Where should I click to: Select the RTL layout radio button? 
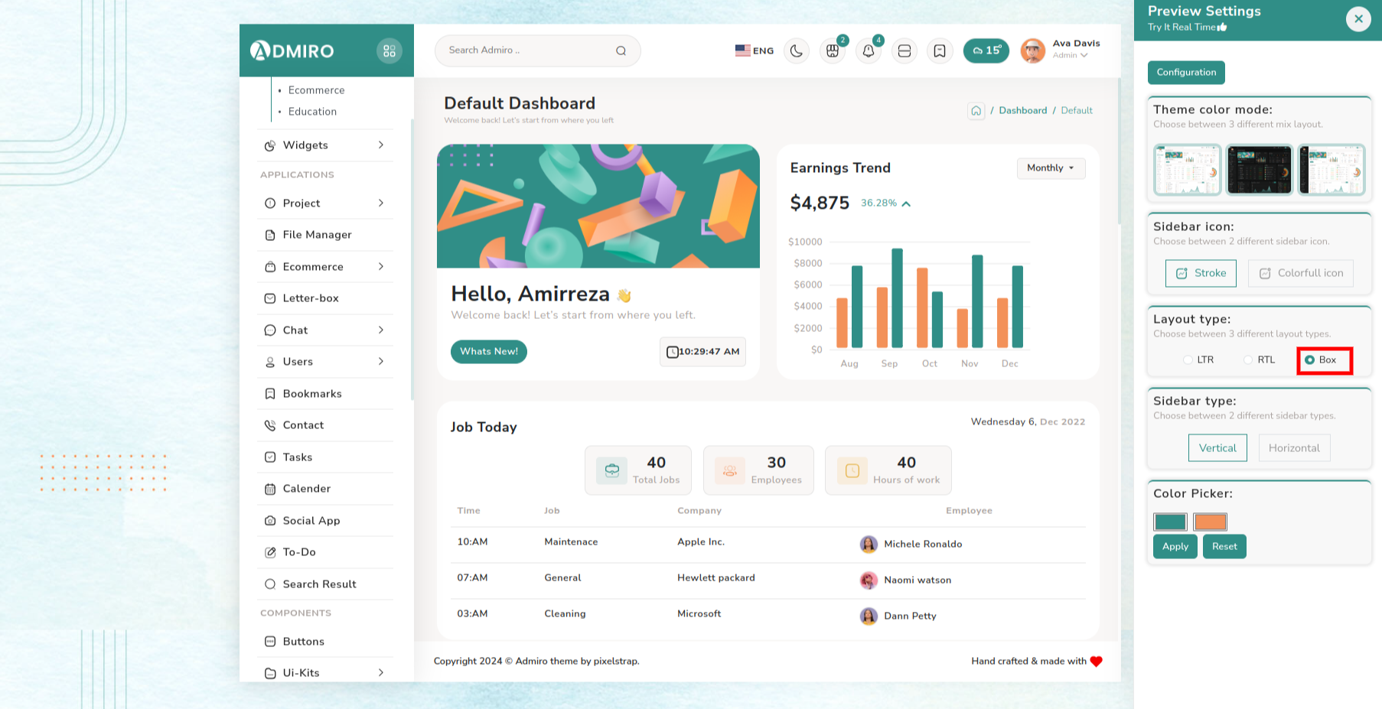(x=1248, y=360)
